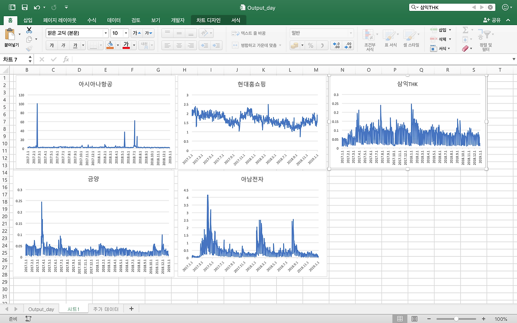Click the Save icon in title bar
The width and height of the screenshot is (517, 323).
click(24, 7)
